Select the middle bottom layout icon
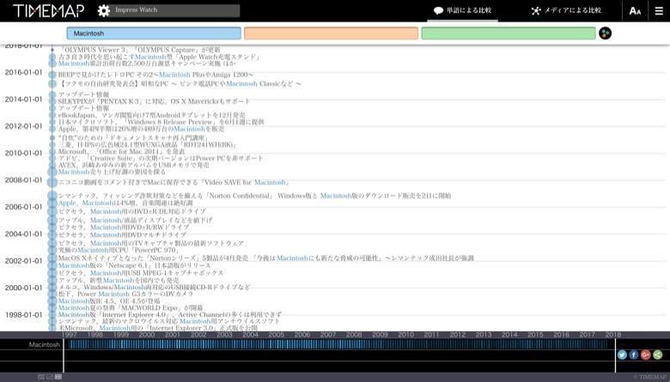 point(50,377)
